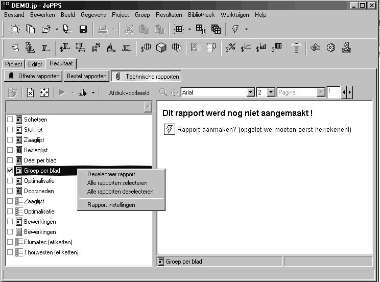Switch to the Editor tab
This screenshot has height=282, width=380.
click(35, 64)
